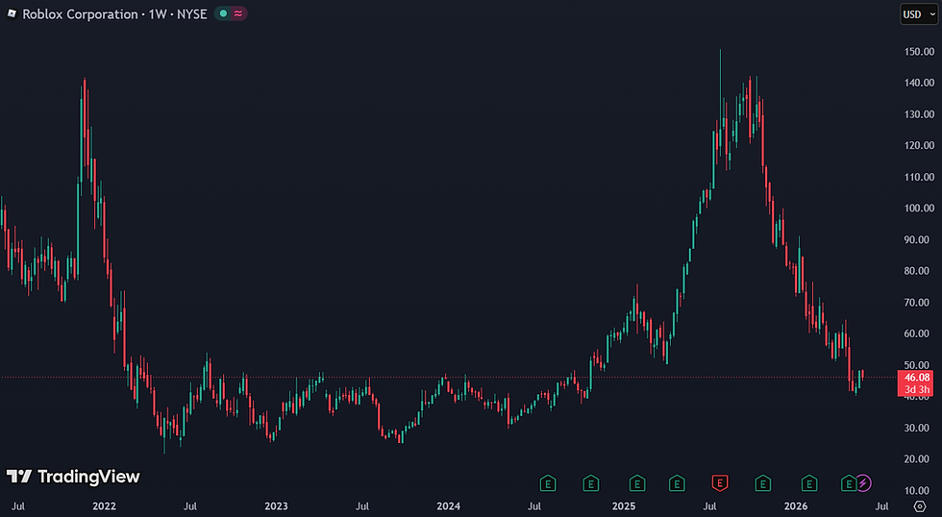This screenshot has width=942, height=517.
Task: Click the 90.00 price scale label
Action: click(x=917, y=239)
